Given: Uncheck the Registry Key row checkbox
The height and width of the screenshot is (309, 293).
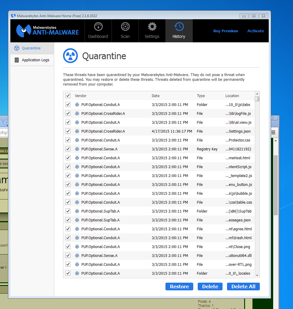Looking at the screenshot, I should (x=68, y=149).
